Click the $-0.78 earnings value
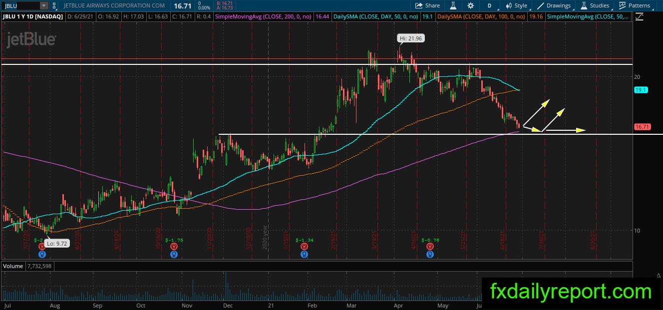663x310 pixels. click(430, 240)
